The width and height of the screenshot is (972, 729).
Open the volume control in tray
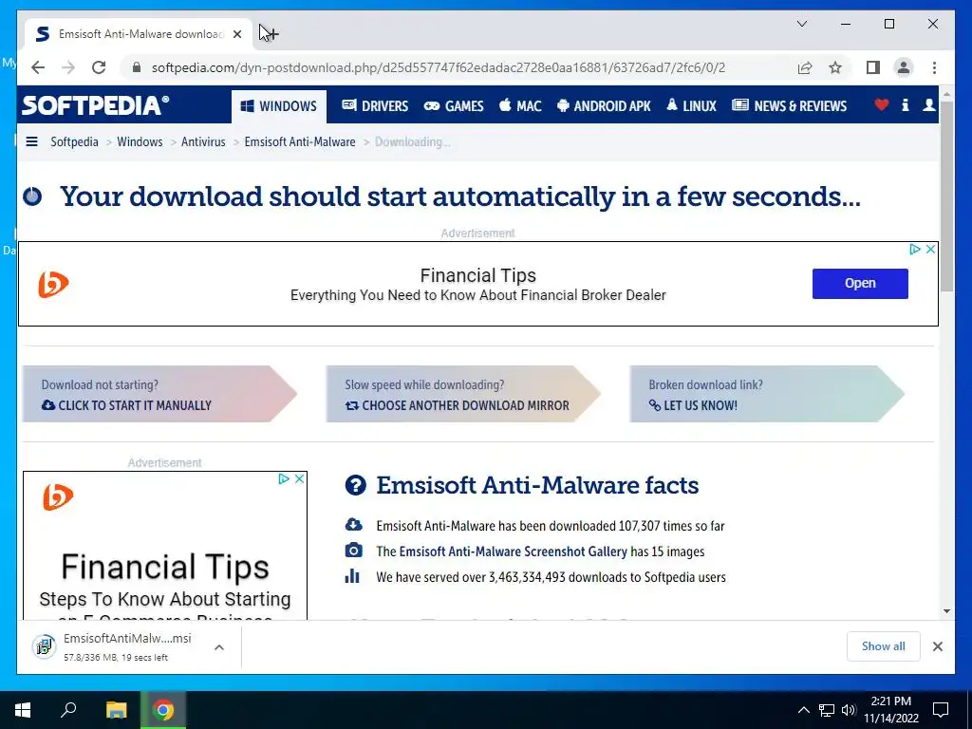click(849, 710)
